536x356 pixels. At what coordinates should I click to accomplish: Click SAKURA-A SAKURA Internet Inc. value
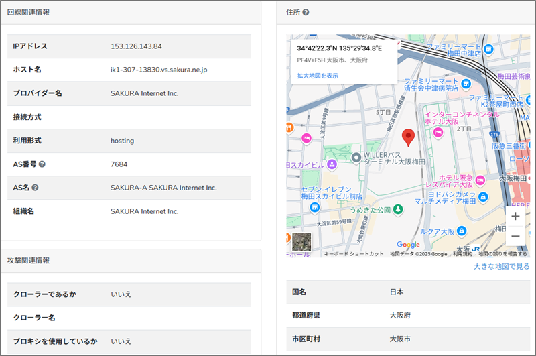click(x=163, y=188)
